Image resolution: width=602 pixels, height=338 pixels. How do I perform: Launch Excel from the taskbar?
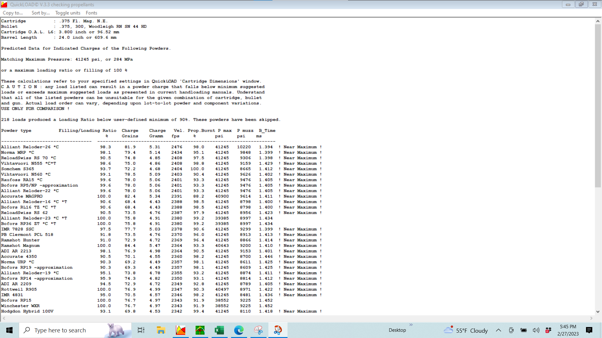point(219,330)
